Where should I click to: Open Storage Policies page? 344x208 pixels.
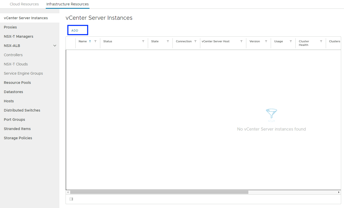click(18, 138)
